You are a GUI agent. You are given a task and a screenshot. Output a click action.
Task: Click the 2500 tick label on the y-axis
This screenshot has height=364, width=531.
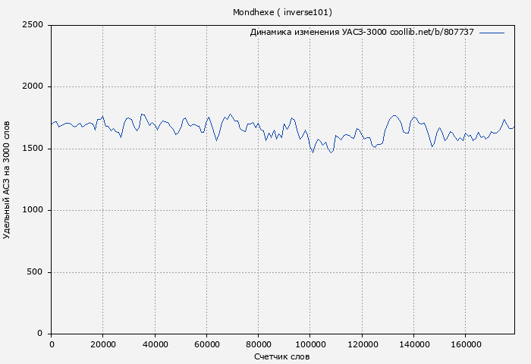(33, 25)
